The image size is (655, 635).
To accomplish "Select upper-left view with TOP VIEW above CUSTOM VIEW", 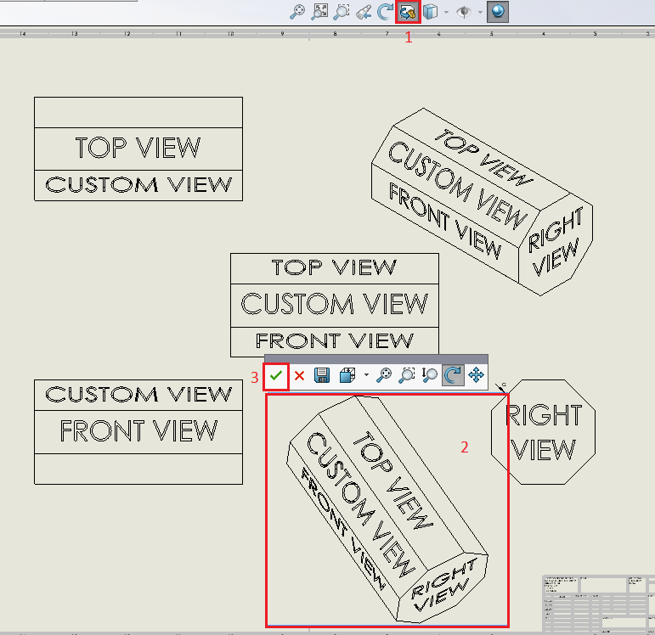I will (x=138, y=149).
